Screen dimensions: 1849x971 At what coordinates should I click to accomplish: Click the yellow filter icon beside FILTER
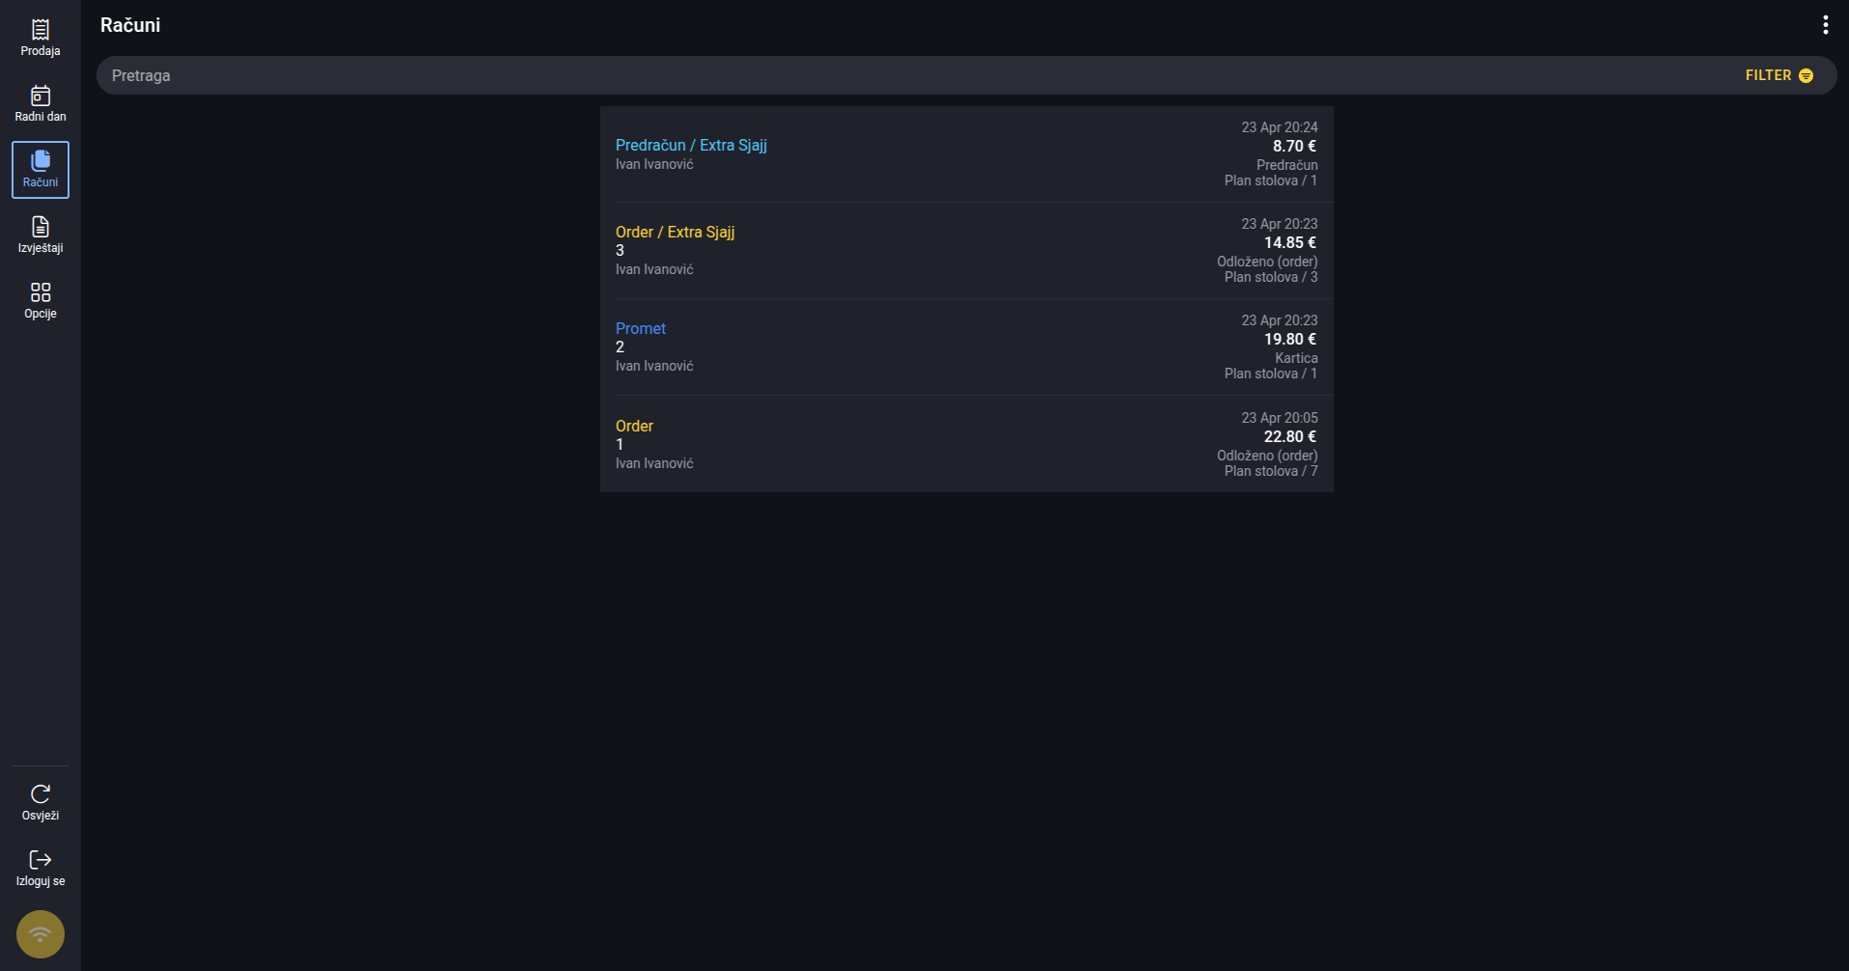click(x=1806, y=75)
